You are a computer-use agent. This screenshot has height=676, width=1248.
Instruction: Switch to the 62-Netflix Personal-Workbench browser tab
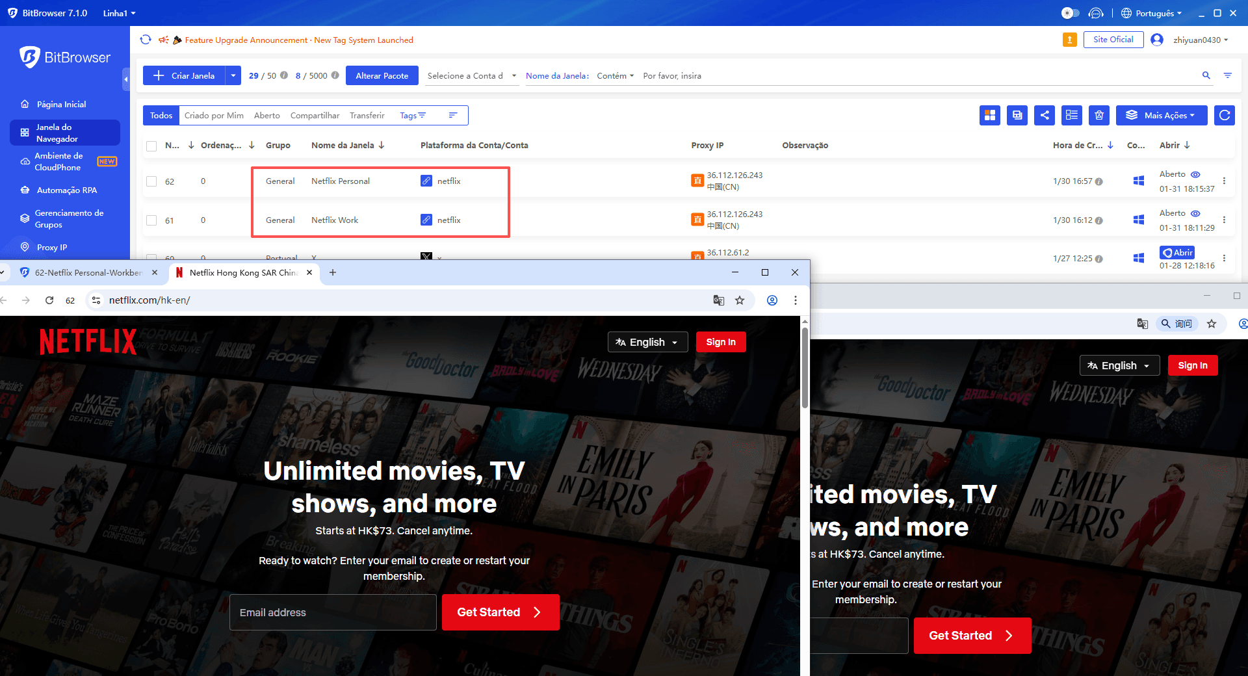(88, 272)
